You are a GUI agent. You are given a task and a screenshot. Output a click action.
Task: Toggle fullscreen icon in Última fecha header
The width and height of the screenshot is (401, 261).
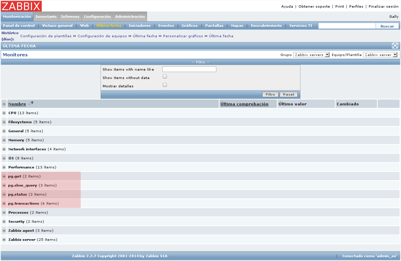click(x=395, y=46)
